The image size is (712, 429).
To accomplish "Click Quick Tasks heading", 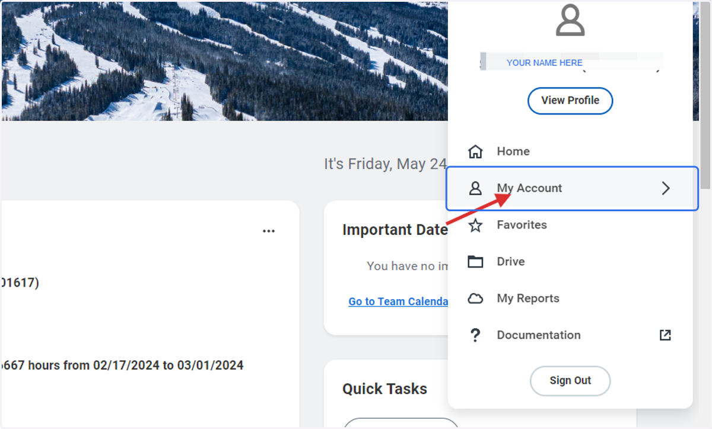I will click(x=384, y=389).
